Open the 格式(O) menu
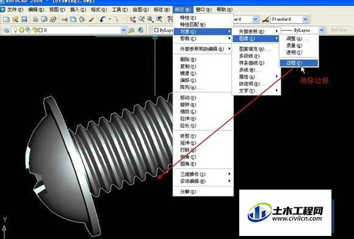Screen dimensions: 354x239 (99, 10)
